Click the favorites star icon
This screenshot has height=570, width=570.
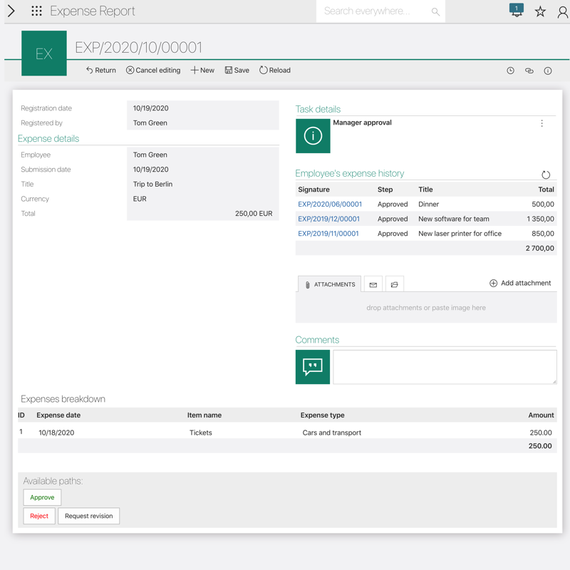540,11
